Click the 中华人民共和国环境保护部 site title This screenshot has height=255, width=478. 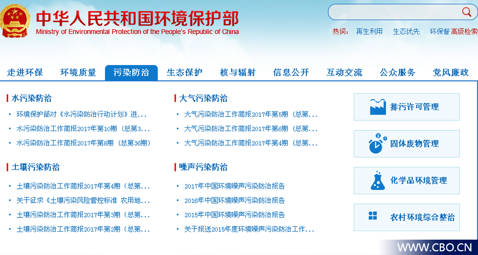tap(137, 18)
